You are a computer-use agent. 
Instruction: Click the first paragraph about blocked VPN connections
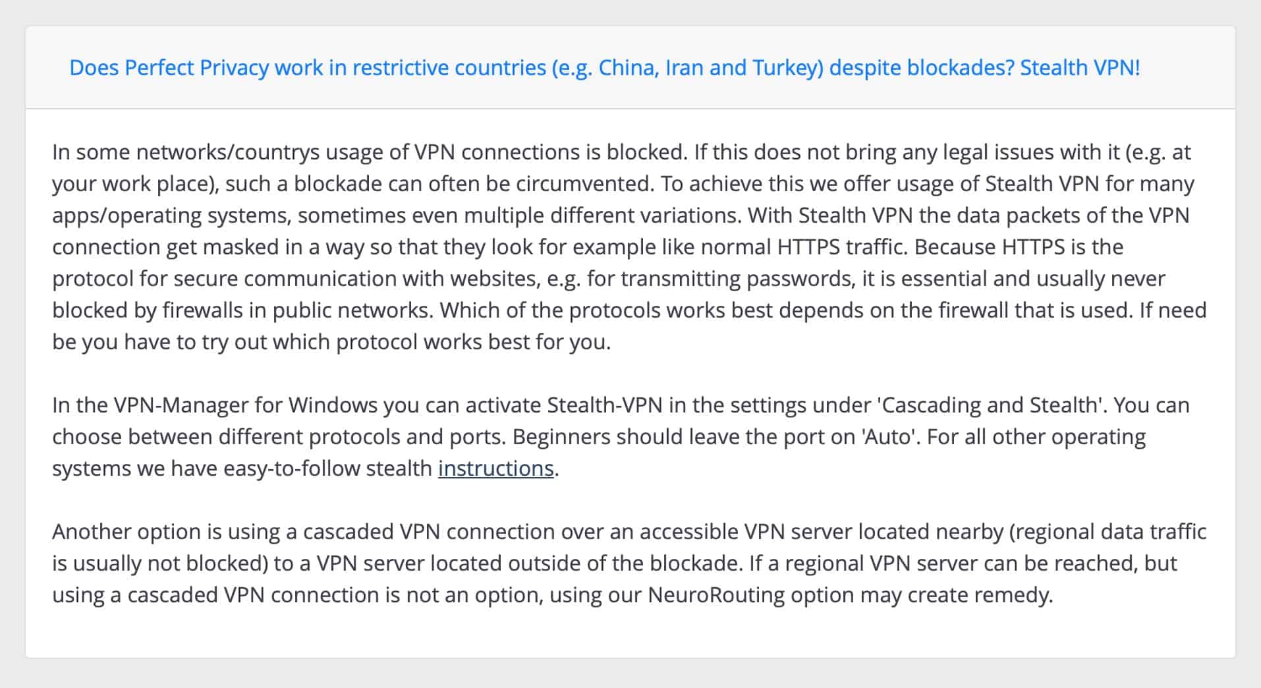click(629, 246)
